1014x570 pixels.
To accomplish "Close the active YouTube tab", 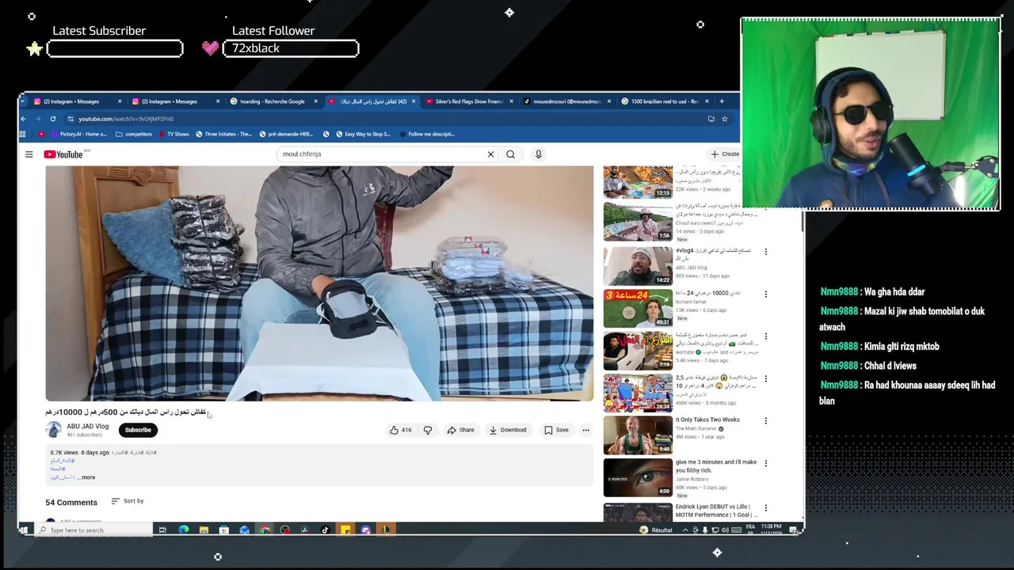I will click(x=413, y=101).
